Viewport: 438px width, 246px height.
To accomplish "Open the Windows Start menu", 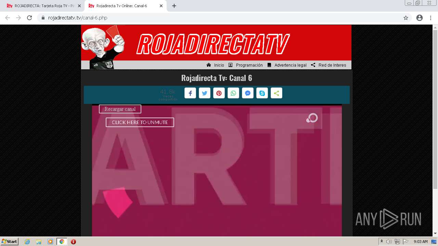I will click(10, 242).
